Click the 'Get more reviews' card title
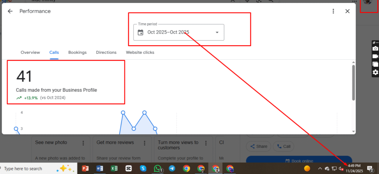 click(115, 142)
